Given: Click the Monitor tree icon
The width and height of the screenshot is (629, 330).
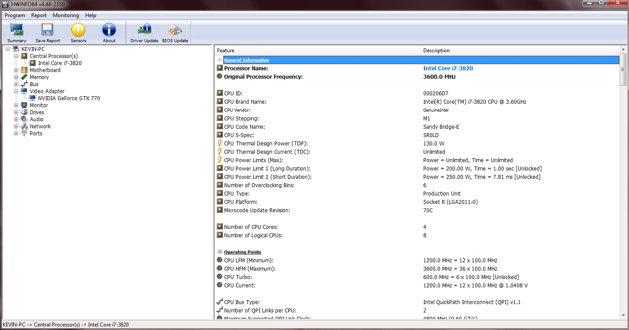Looking at the screenshot, I should pos(24,105).
